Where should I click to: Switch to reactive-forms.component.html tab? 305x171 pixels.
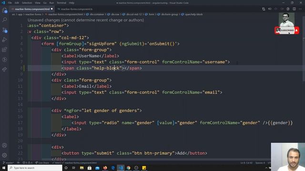pyautogui.click(x=32, y=9)
